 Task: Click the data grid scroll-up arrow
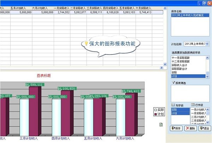tap(165, 8)
